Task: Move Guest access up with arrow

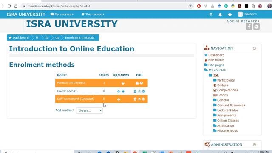Action: click(x=119, y=91)
